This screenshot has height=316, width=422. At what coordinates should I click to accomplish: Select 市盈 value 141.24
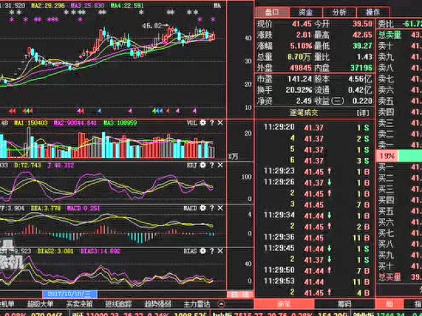pos(299,79)
